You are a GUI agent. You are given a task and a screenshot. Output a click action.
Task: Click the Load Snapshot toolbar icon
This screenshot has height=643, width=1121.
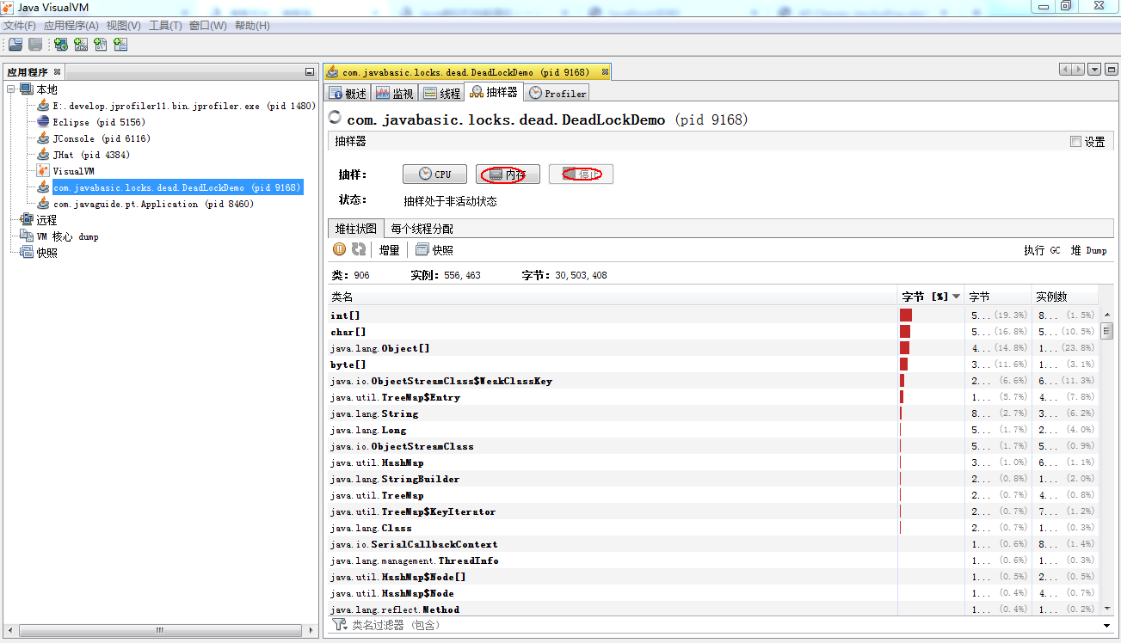[15, 45]
